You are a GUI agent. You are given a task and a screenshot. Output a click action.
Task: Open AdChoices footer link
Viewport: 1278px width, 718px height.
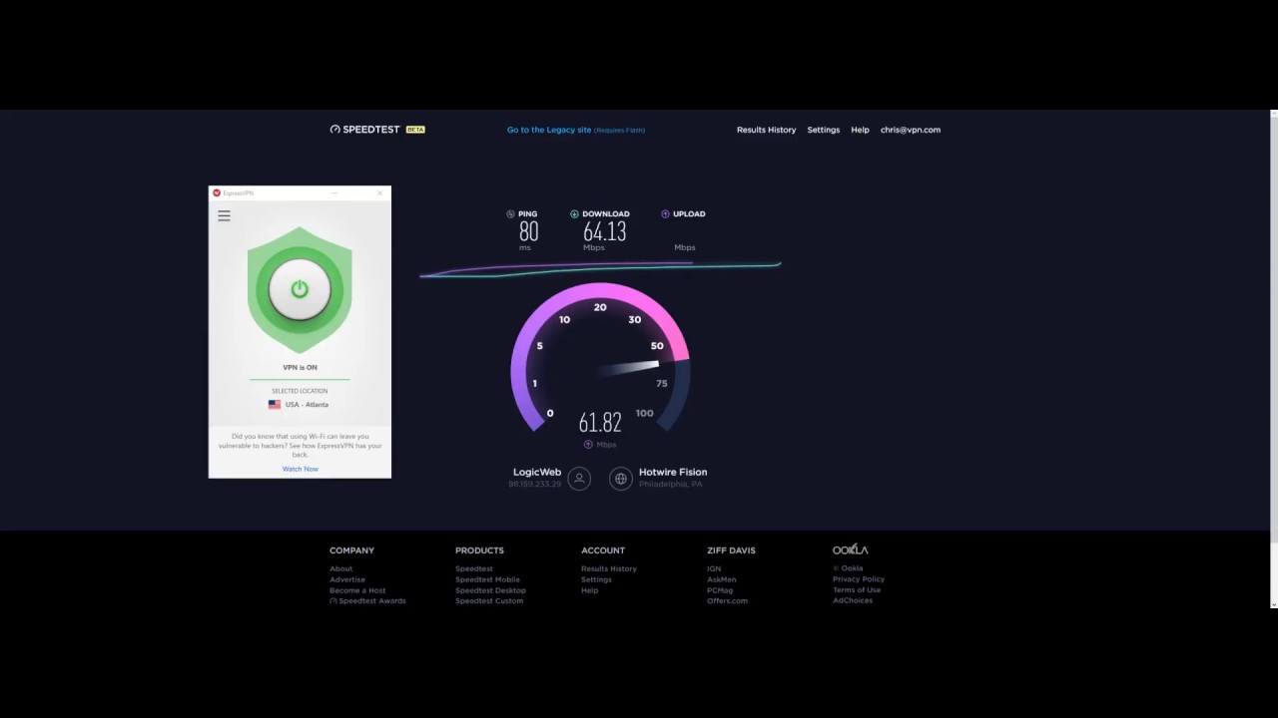pos(853,600)
